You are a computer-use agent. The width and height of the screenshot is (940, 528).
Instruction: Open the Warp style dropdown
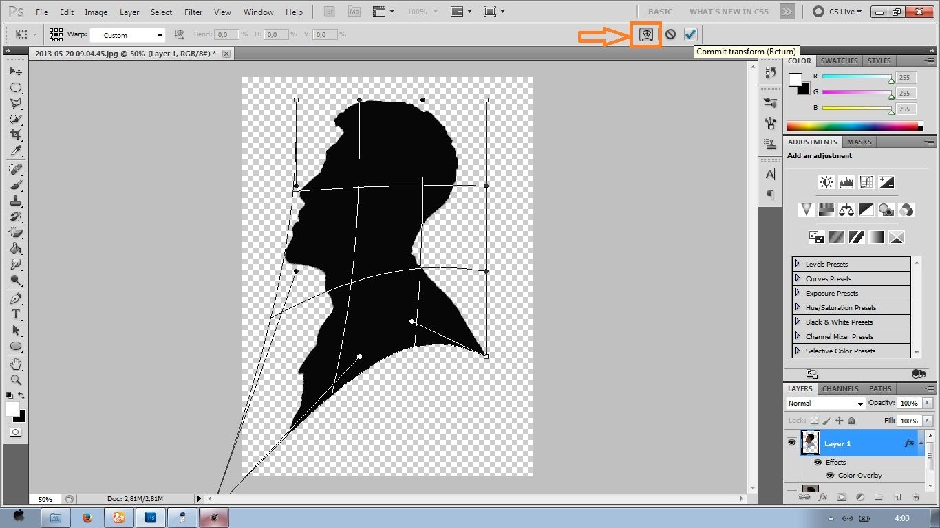pyautogui.click(x=128, y=35)
